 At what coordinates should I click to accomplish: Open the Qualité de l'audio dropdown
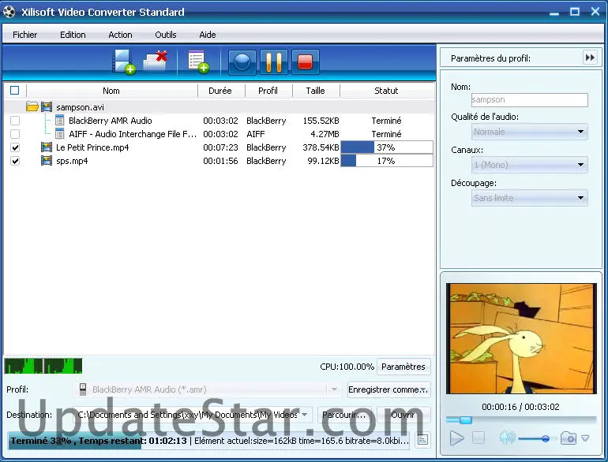click(x=530, y=132)
